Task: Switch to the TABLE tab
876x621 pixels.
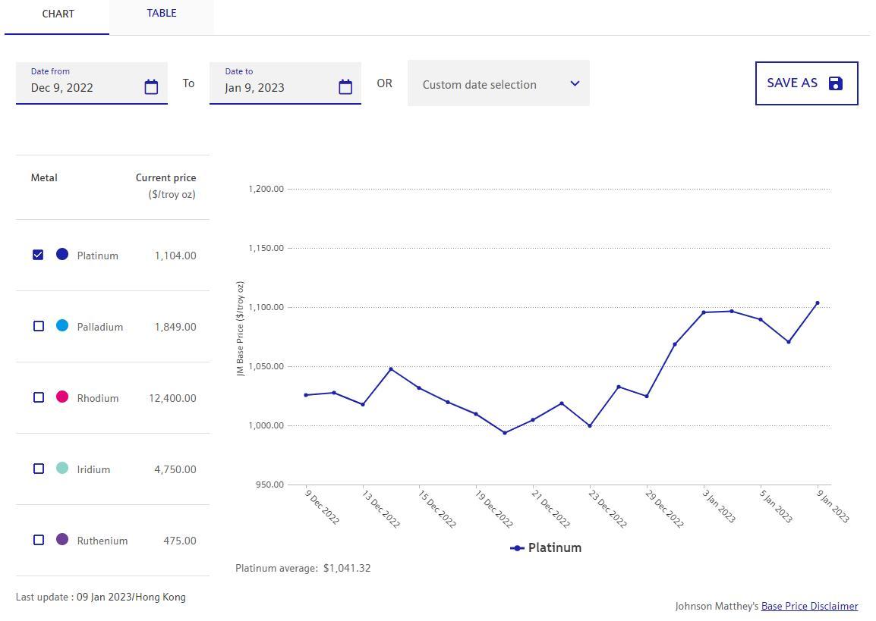Action: click(x=161, y=14)
